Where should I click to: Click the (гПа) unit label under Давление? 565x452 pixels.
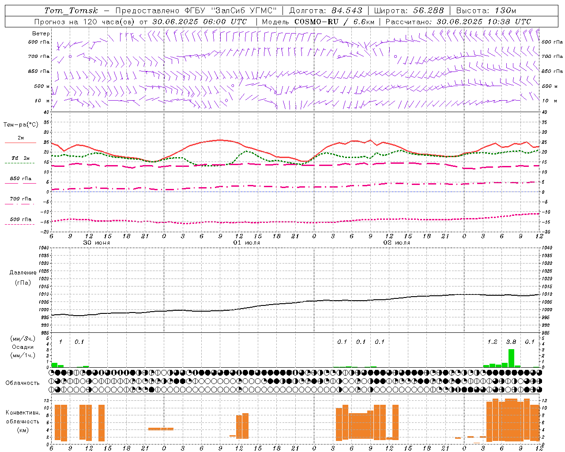[x=23, y=283]
